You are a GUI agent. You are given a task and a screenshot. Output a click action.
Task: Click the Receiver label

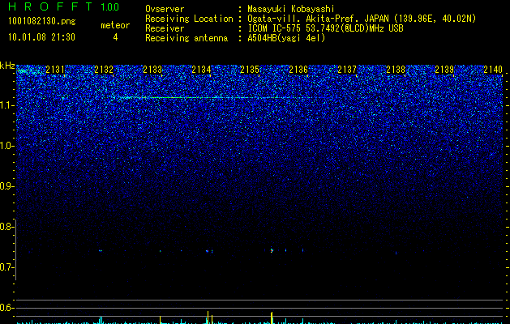165,28
